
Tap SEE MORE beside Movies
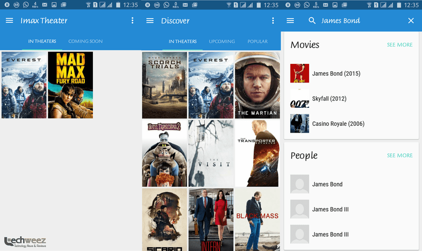click(400, 45)
